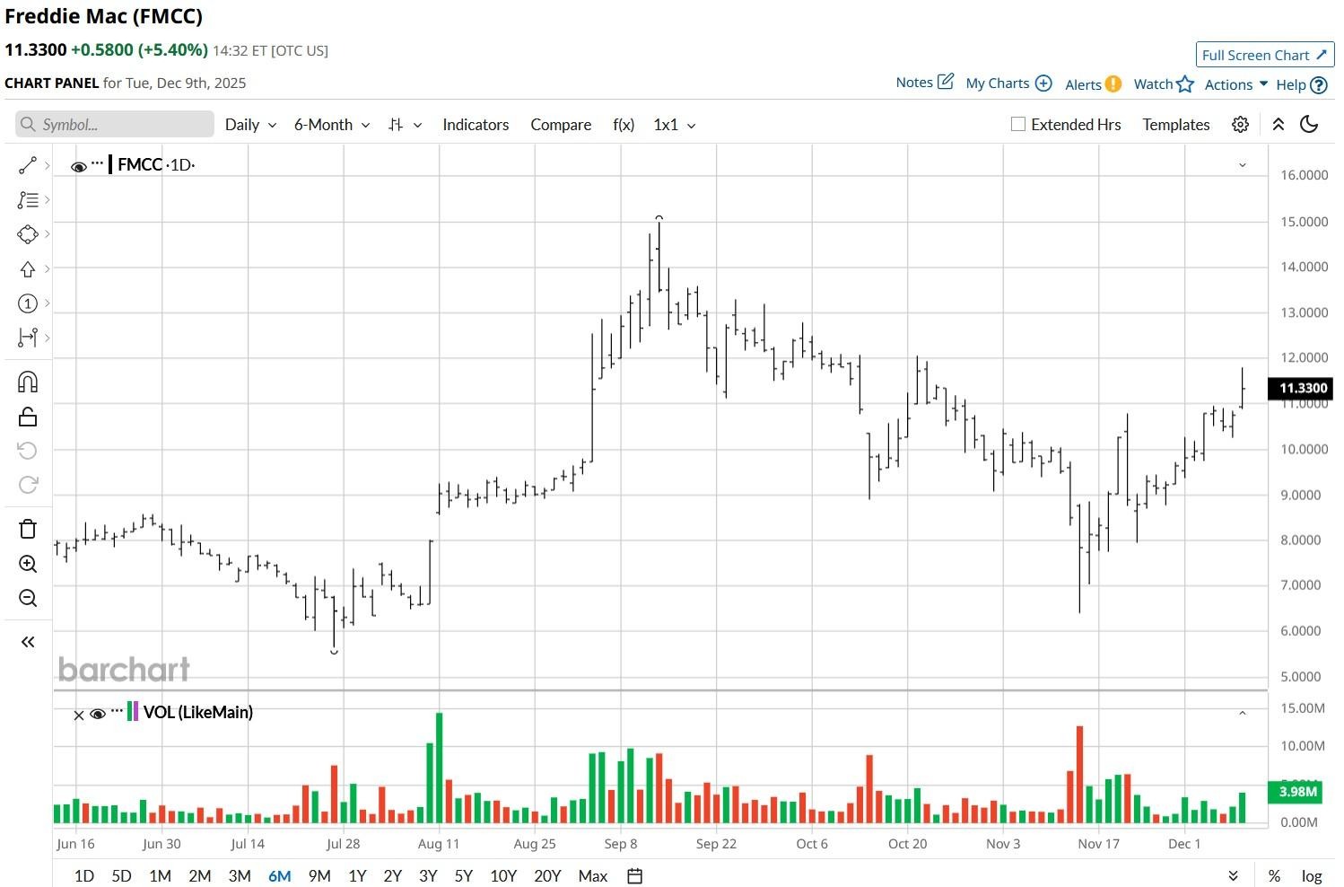
Task: Enable the Extended Hrs checkbox
Action: coord(1018,124)
